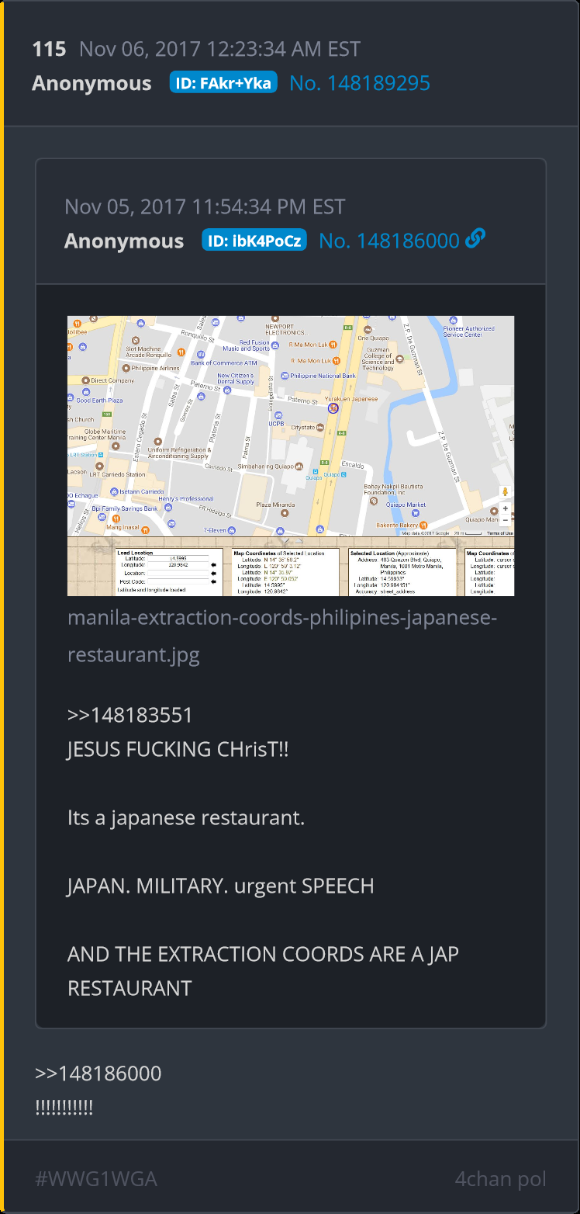The height and width of the screenshot is (1214, 580).
Task: Click the ID: ibK4PoCz badge
Action: pyautogui.click(x=254, y=240)
